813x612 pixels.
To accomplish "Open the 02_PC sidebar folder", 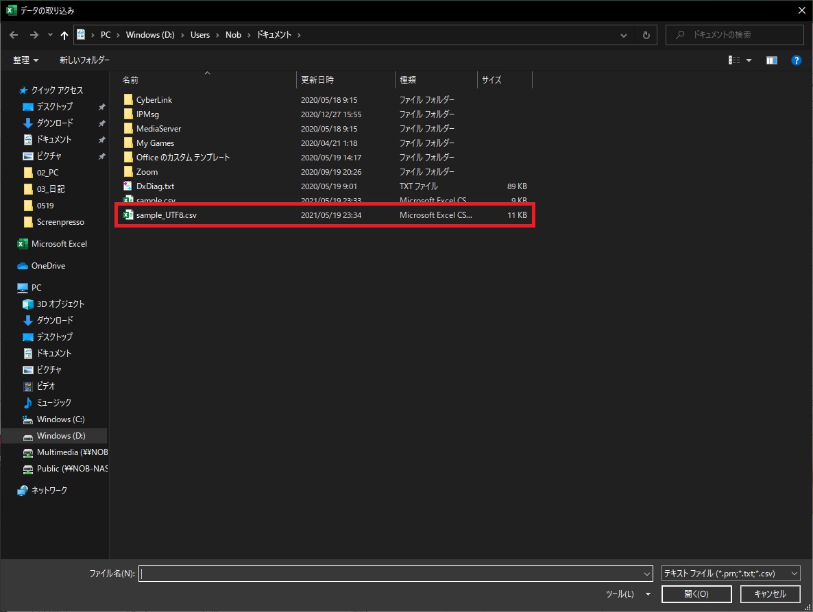I will click(x=47, y=173).
